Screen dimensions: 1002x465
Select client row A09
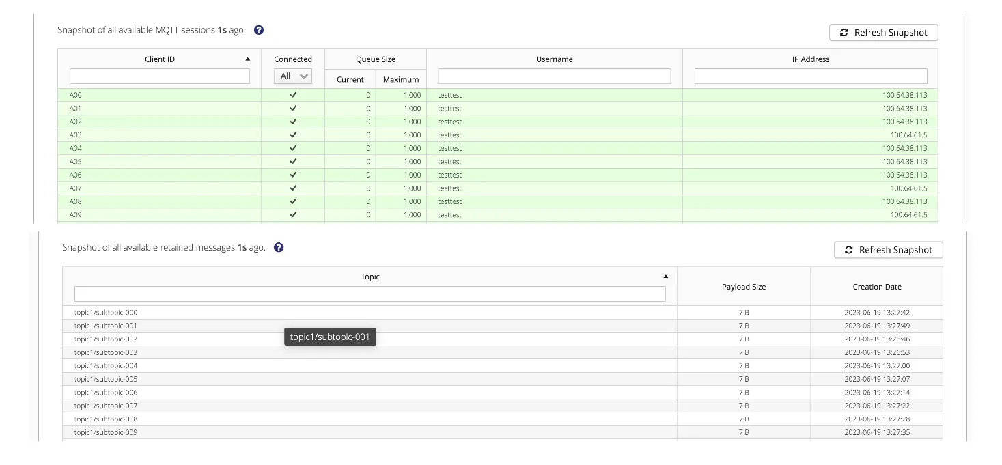coord(498,215)
